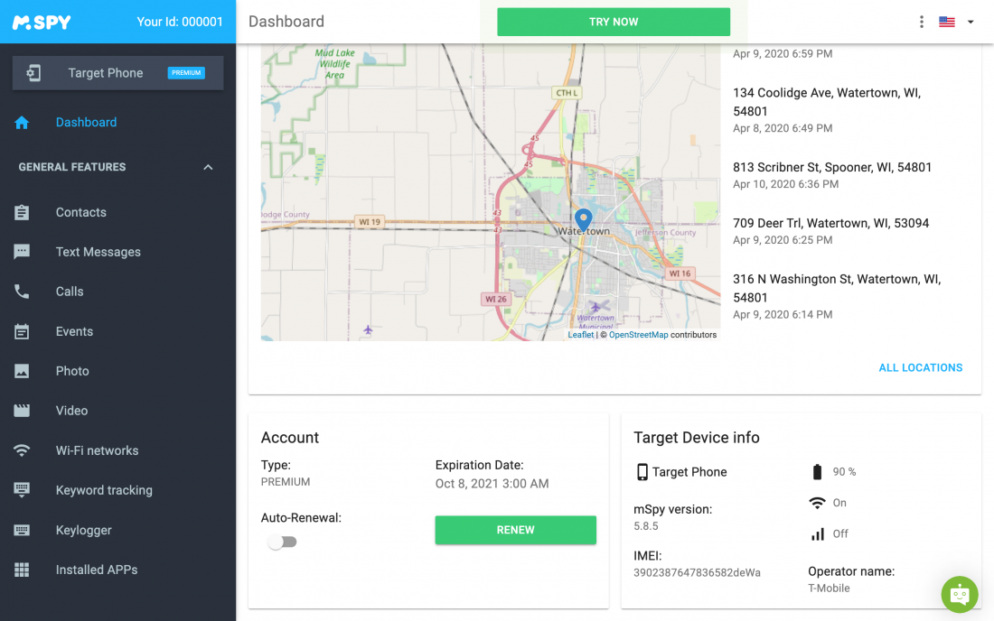Image resolution: width=994 pixels, height=621 pixels.
Task: Click the 90 % battery value
Action: (844, 471)
